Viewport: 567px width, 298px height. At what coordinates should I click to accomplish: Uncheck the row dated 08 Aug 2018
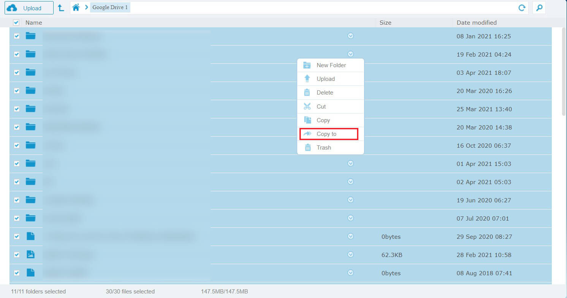17,273
